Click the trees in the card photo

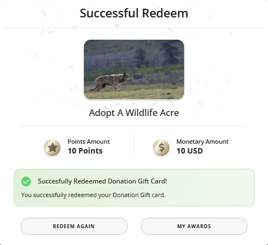tap(157, 54)
